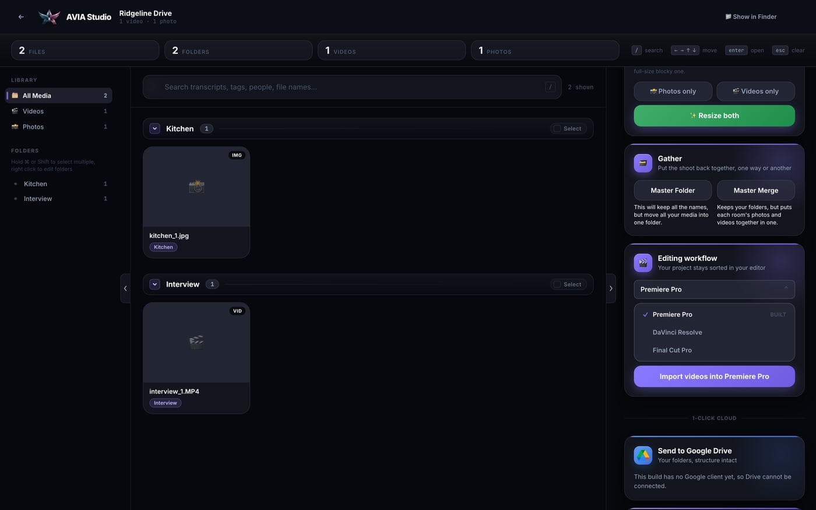Collapse the Kitchen group with its chevron
816x510 pixels.
point(155,129)
